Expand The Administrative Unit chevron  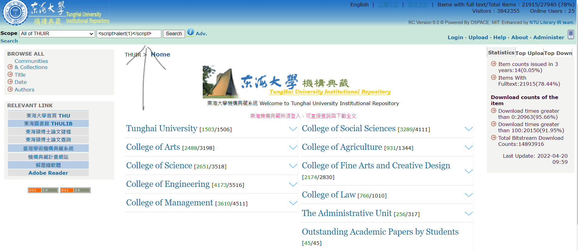(469, 213)
